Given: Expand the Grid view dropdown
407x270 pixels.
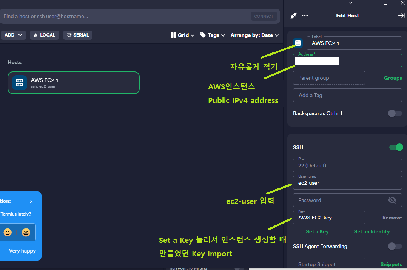Looking at the screenshot, I should tap(192, 35).
